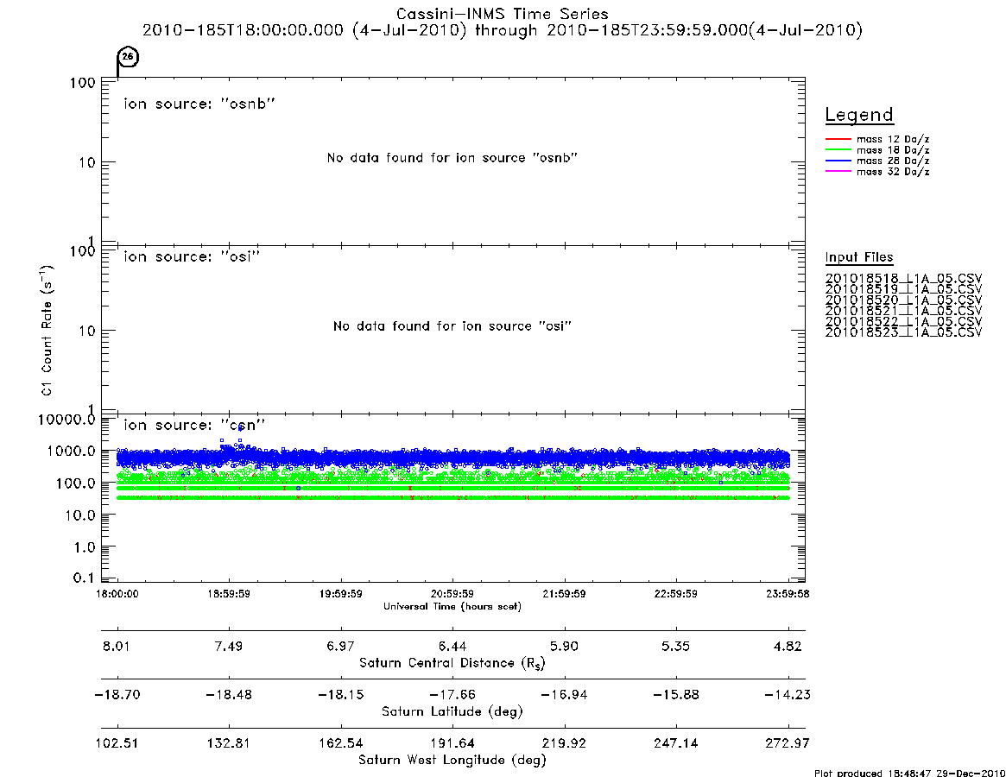Click the latitude value -18.70
Screen dimensions: 1006x777
(117, 695)
